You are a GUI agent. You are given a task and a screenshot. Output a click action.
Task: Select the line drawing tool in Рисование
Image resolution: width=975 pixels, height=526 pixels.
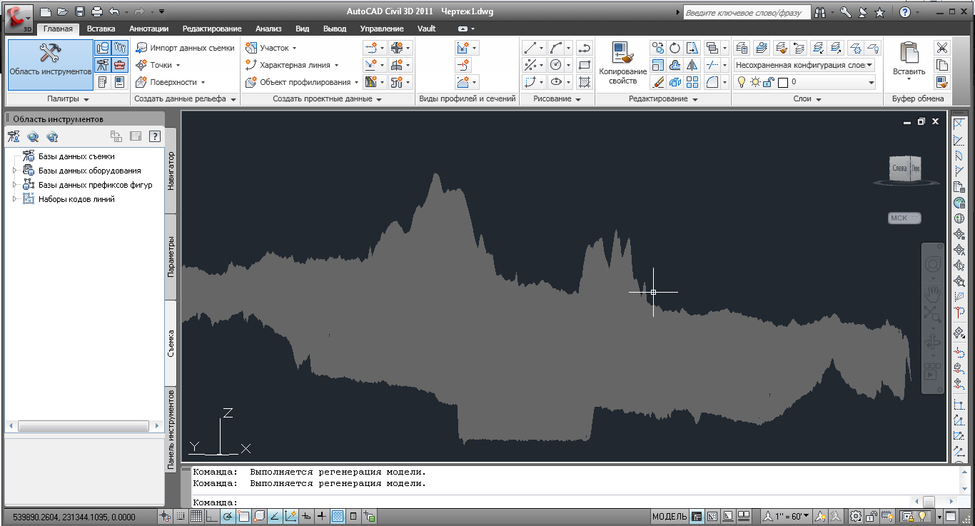(530, 48)
